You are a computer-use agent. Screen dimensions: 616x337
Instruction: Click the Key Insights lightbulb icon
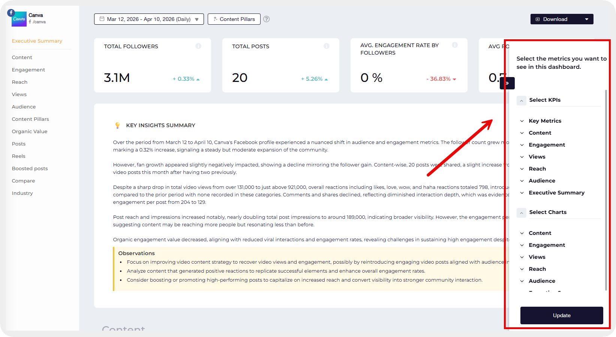point(118,125)
